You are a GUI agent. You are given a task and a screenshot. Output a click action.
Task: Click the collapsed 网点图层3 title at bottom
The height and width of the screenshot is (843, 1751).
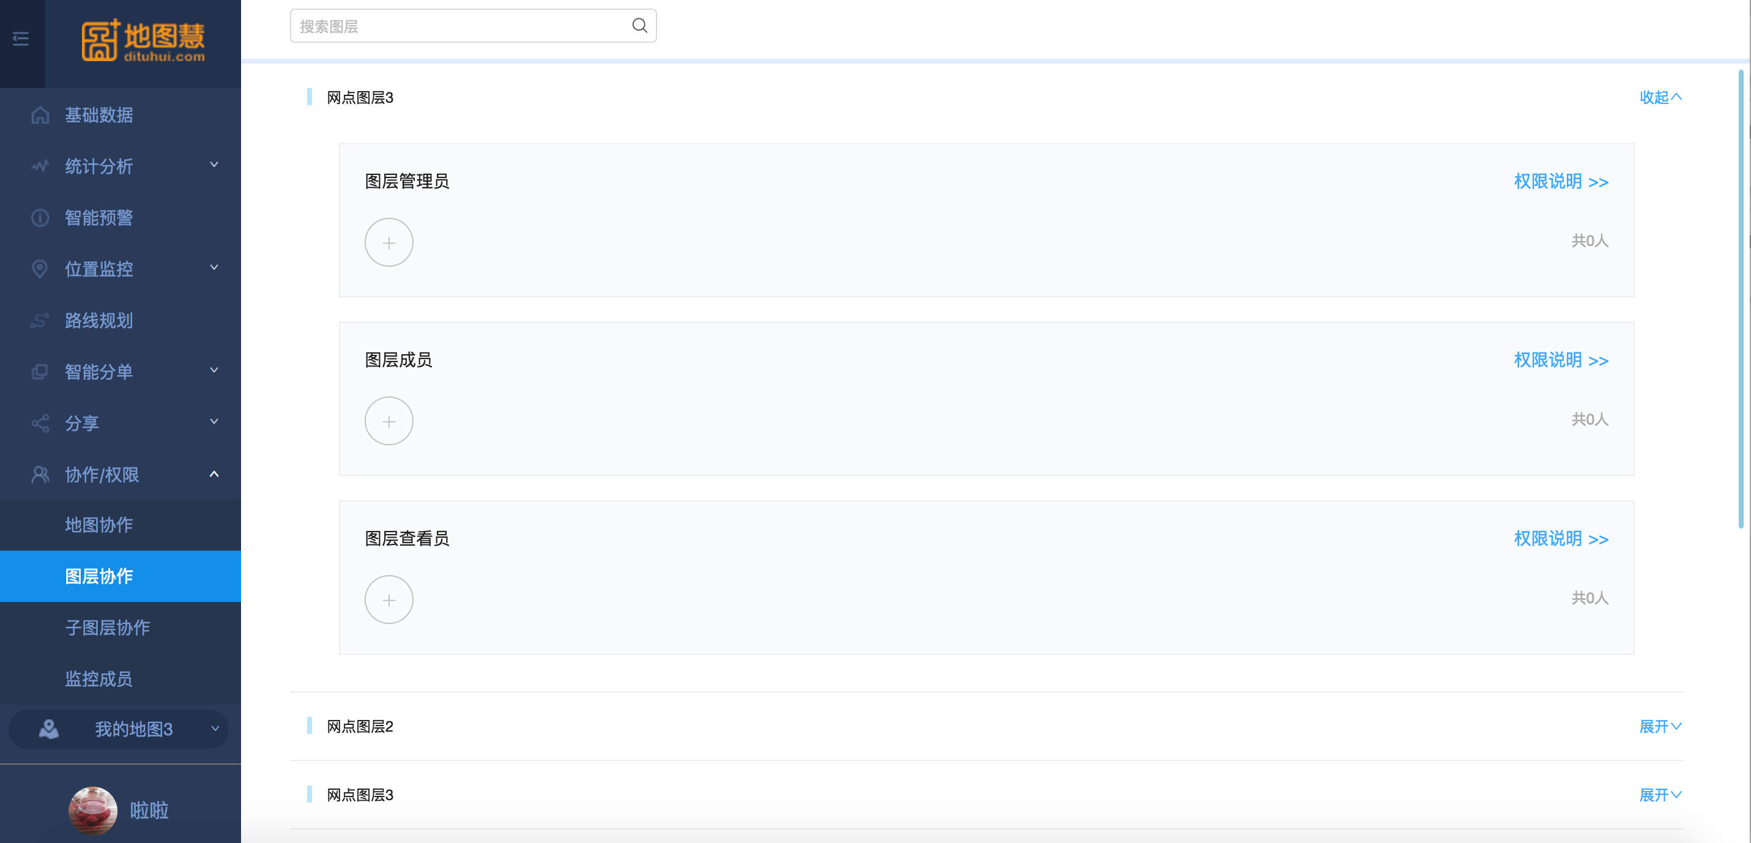click(x=360, y=795)
